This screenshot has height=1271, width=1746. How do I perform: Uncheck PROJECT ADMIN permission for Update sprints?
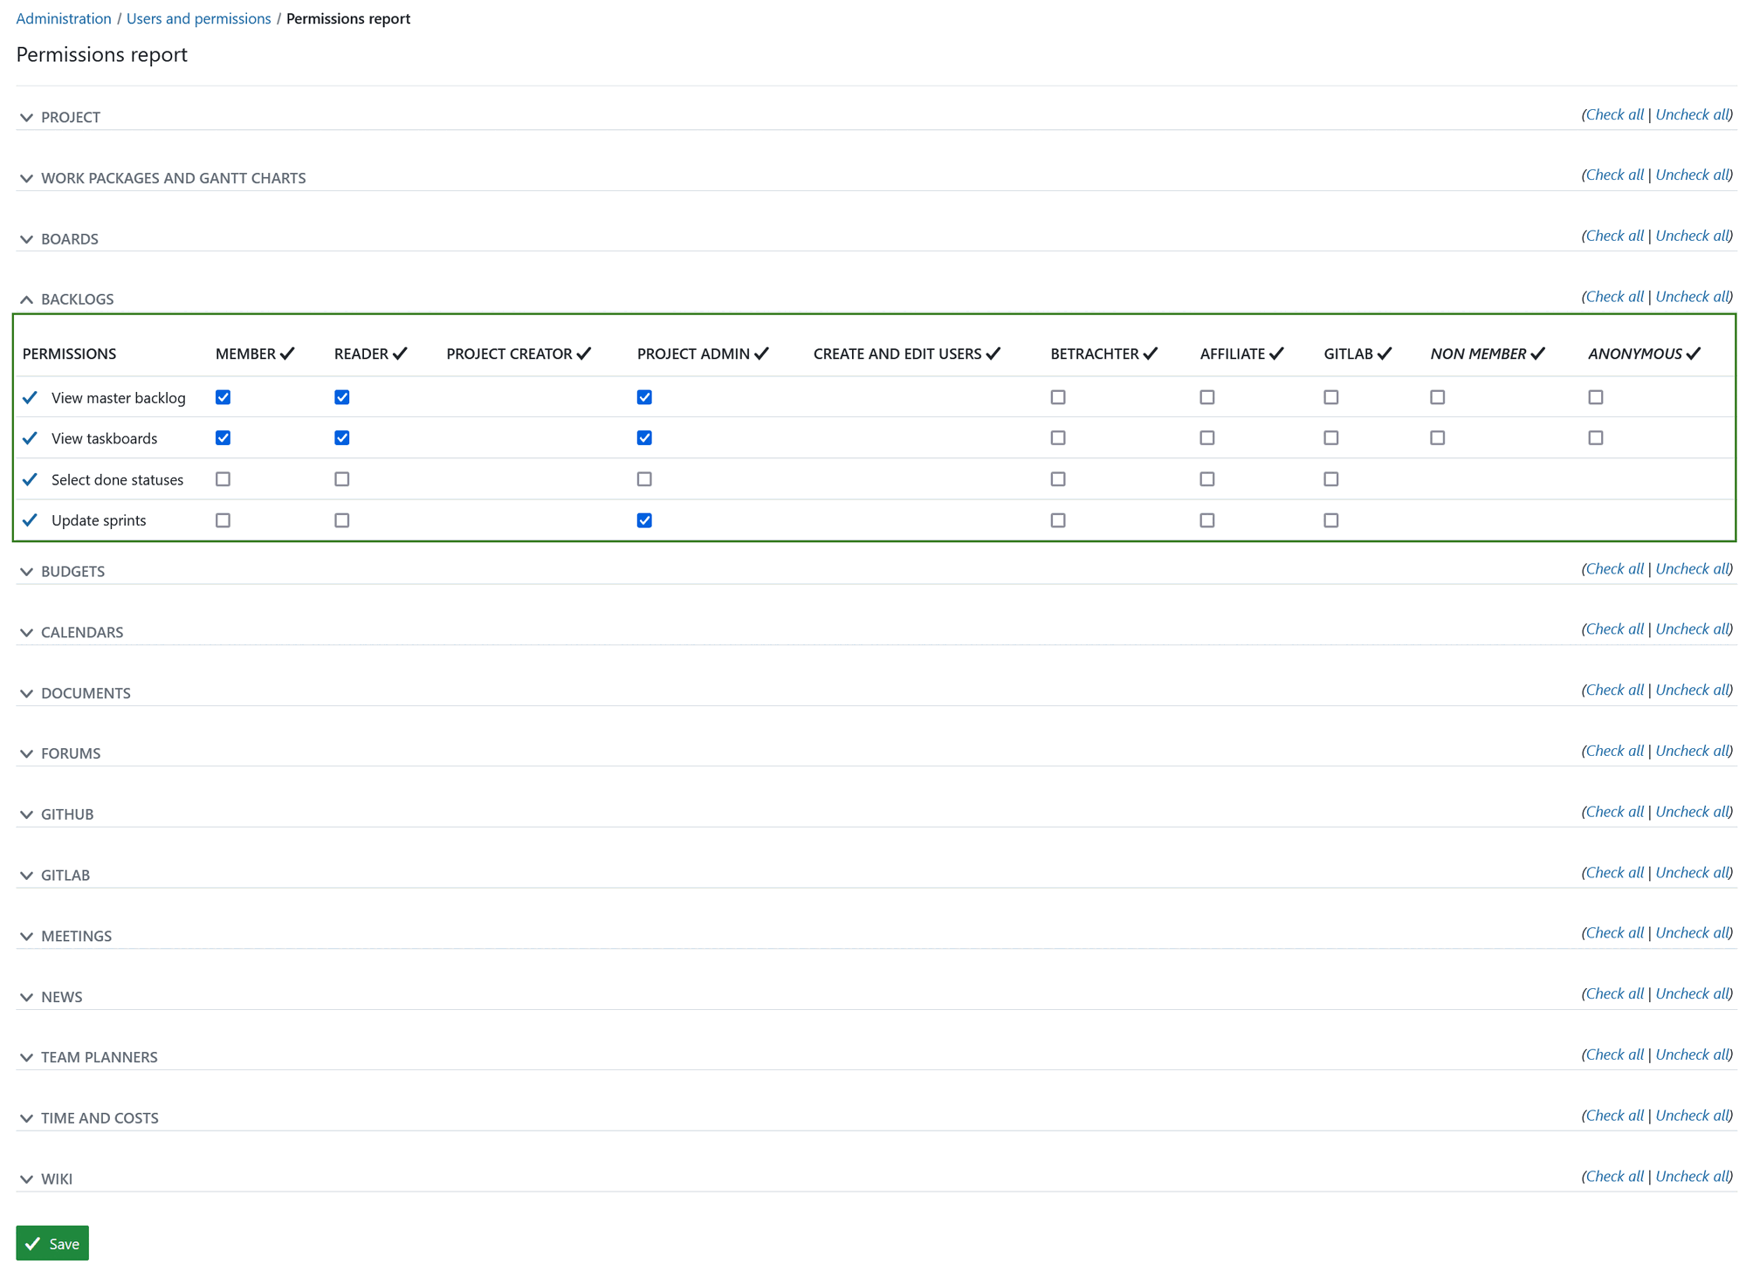coord(644,519)
